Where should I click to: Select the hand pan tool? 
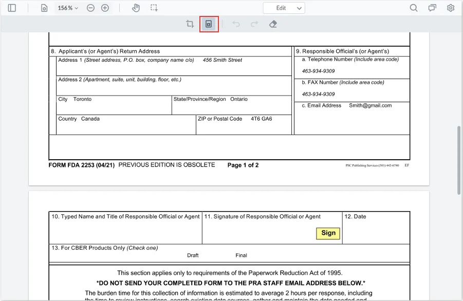[136, 8]
